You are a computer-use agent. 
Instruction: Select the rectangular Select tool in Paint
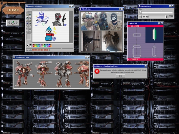coord(30,12)
